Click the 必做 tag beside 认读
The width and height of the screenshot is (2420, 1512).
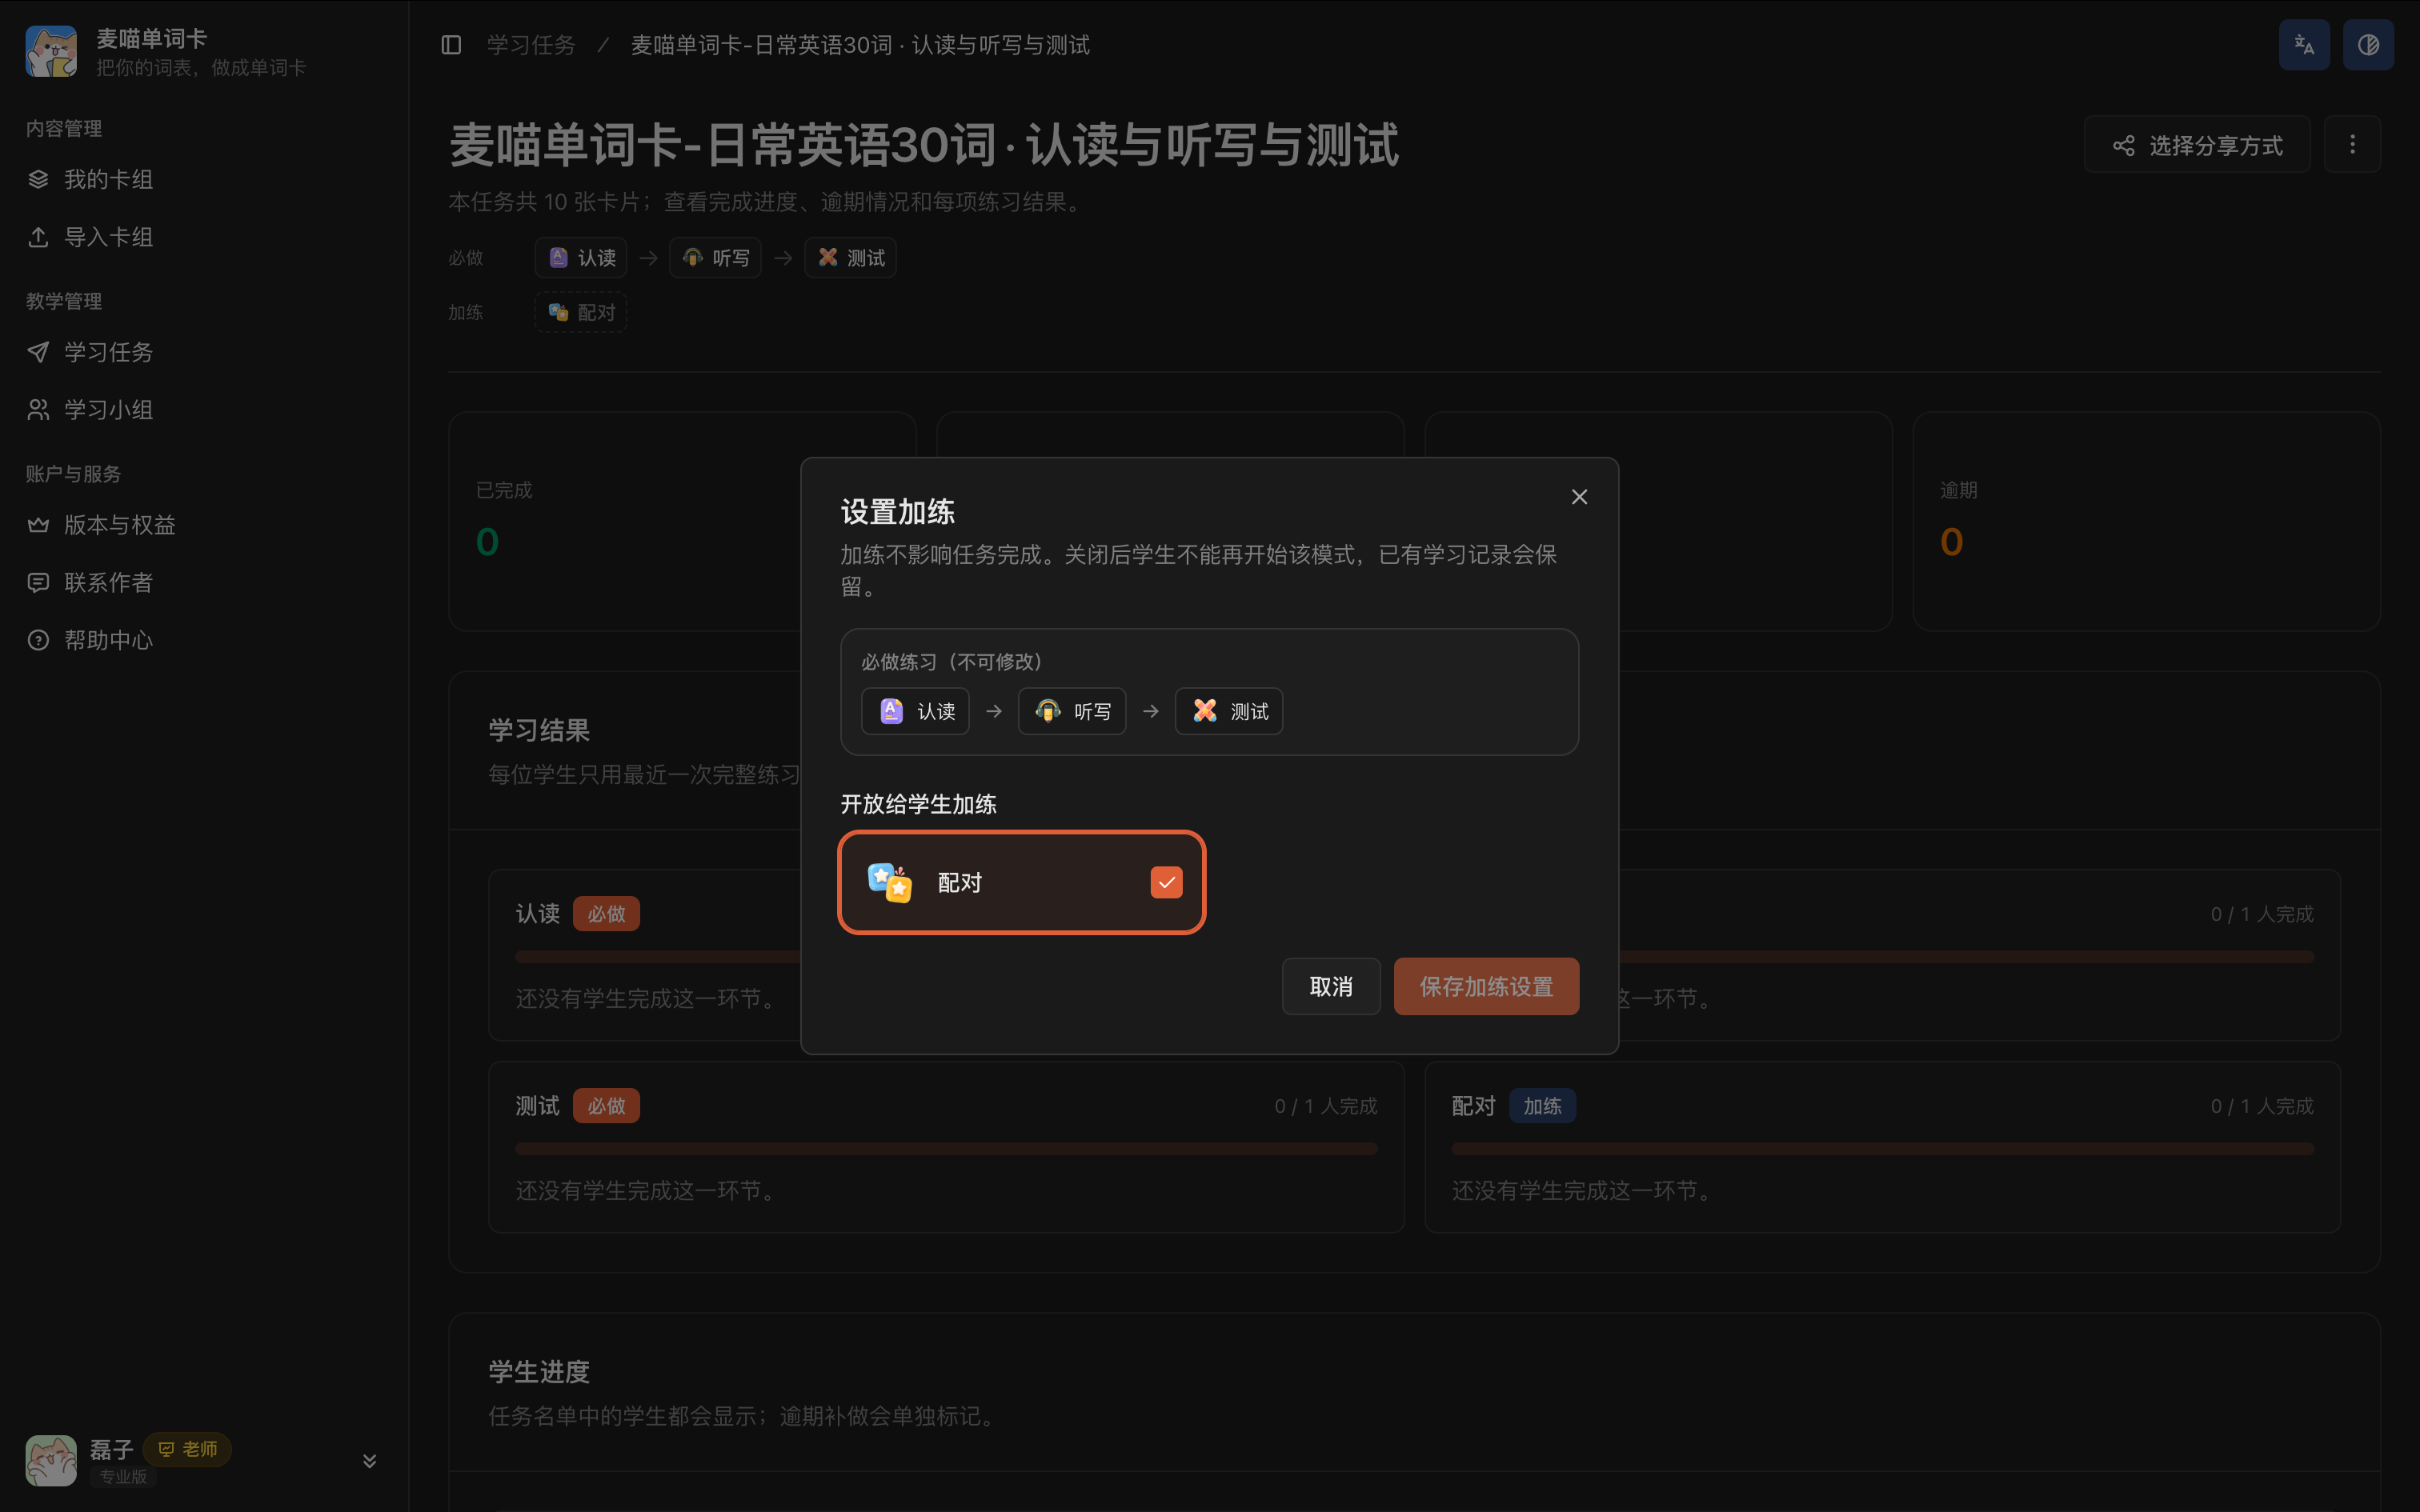click(606, 914)
